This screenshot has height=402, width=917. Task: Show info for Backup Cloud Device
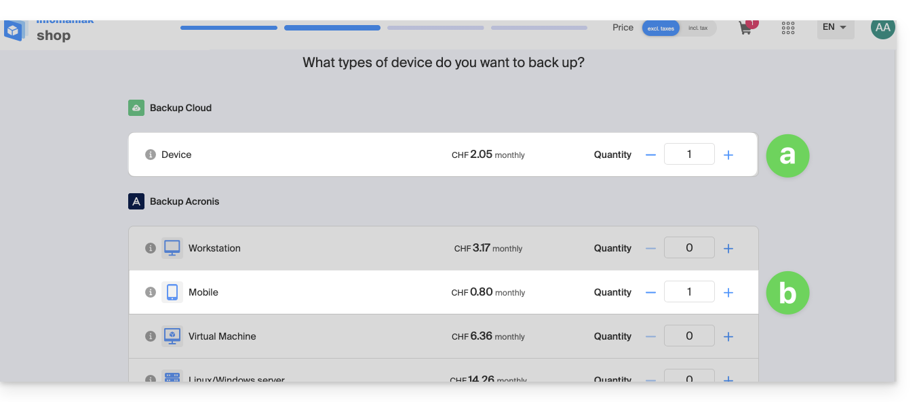151,155
